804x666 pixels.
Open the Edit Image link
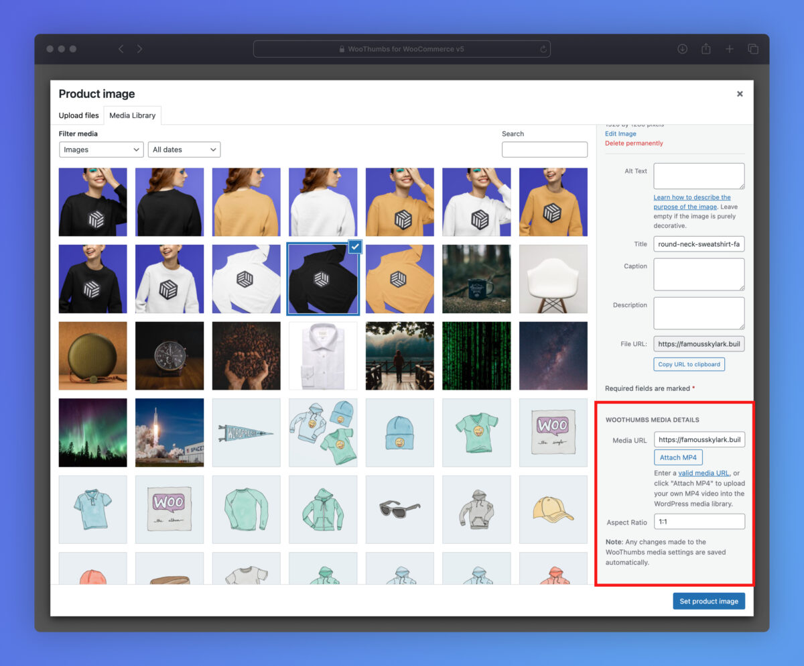620,133
